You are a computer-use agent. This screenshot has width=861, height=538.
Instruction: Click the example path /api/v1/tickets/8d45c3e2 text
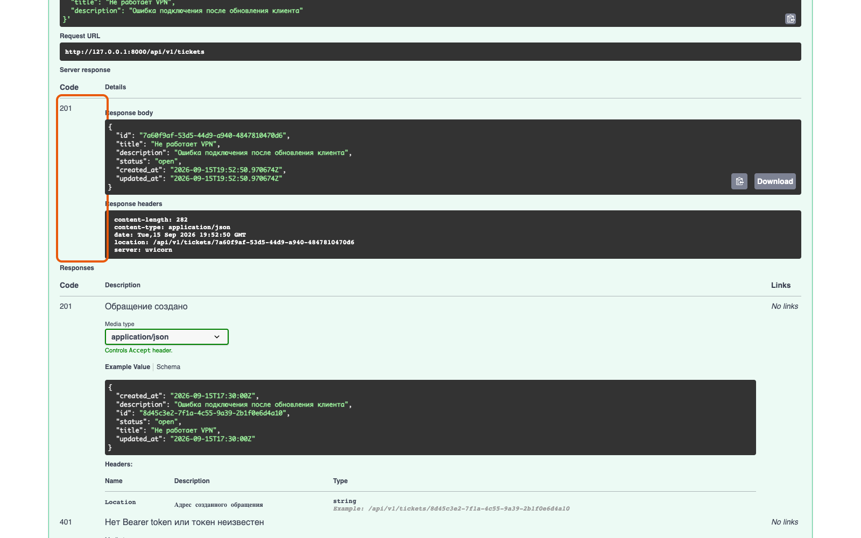pyautogui.click(x=469, y=508)
